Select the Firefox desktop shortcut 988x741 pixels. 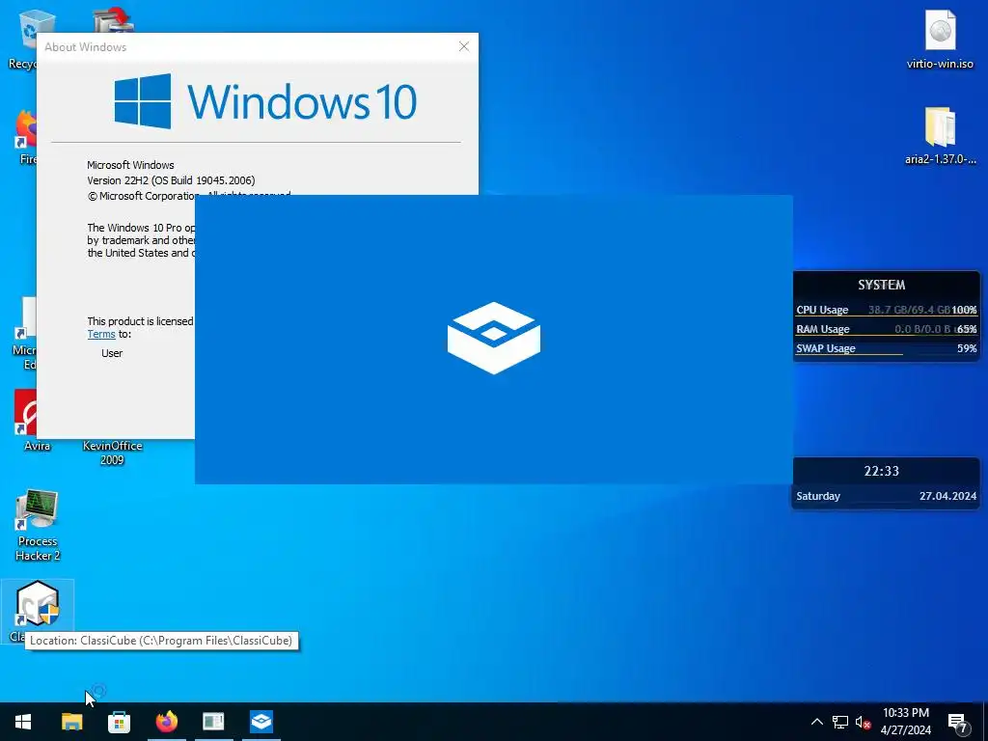(25, 137)
